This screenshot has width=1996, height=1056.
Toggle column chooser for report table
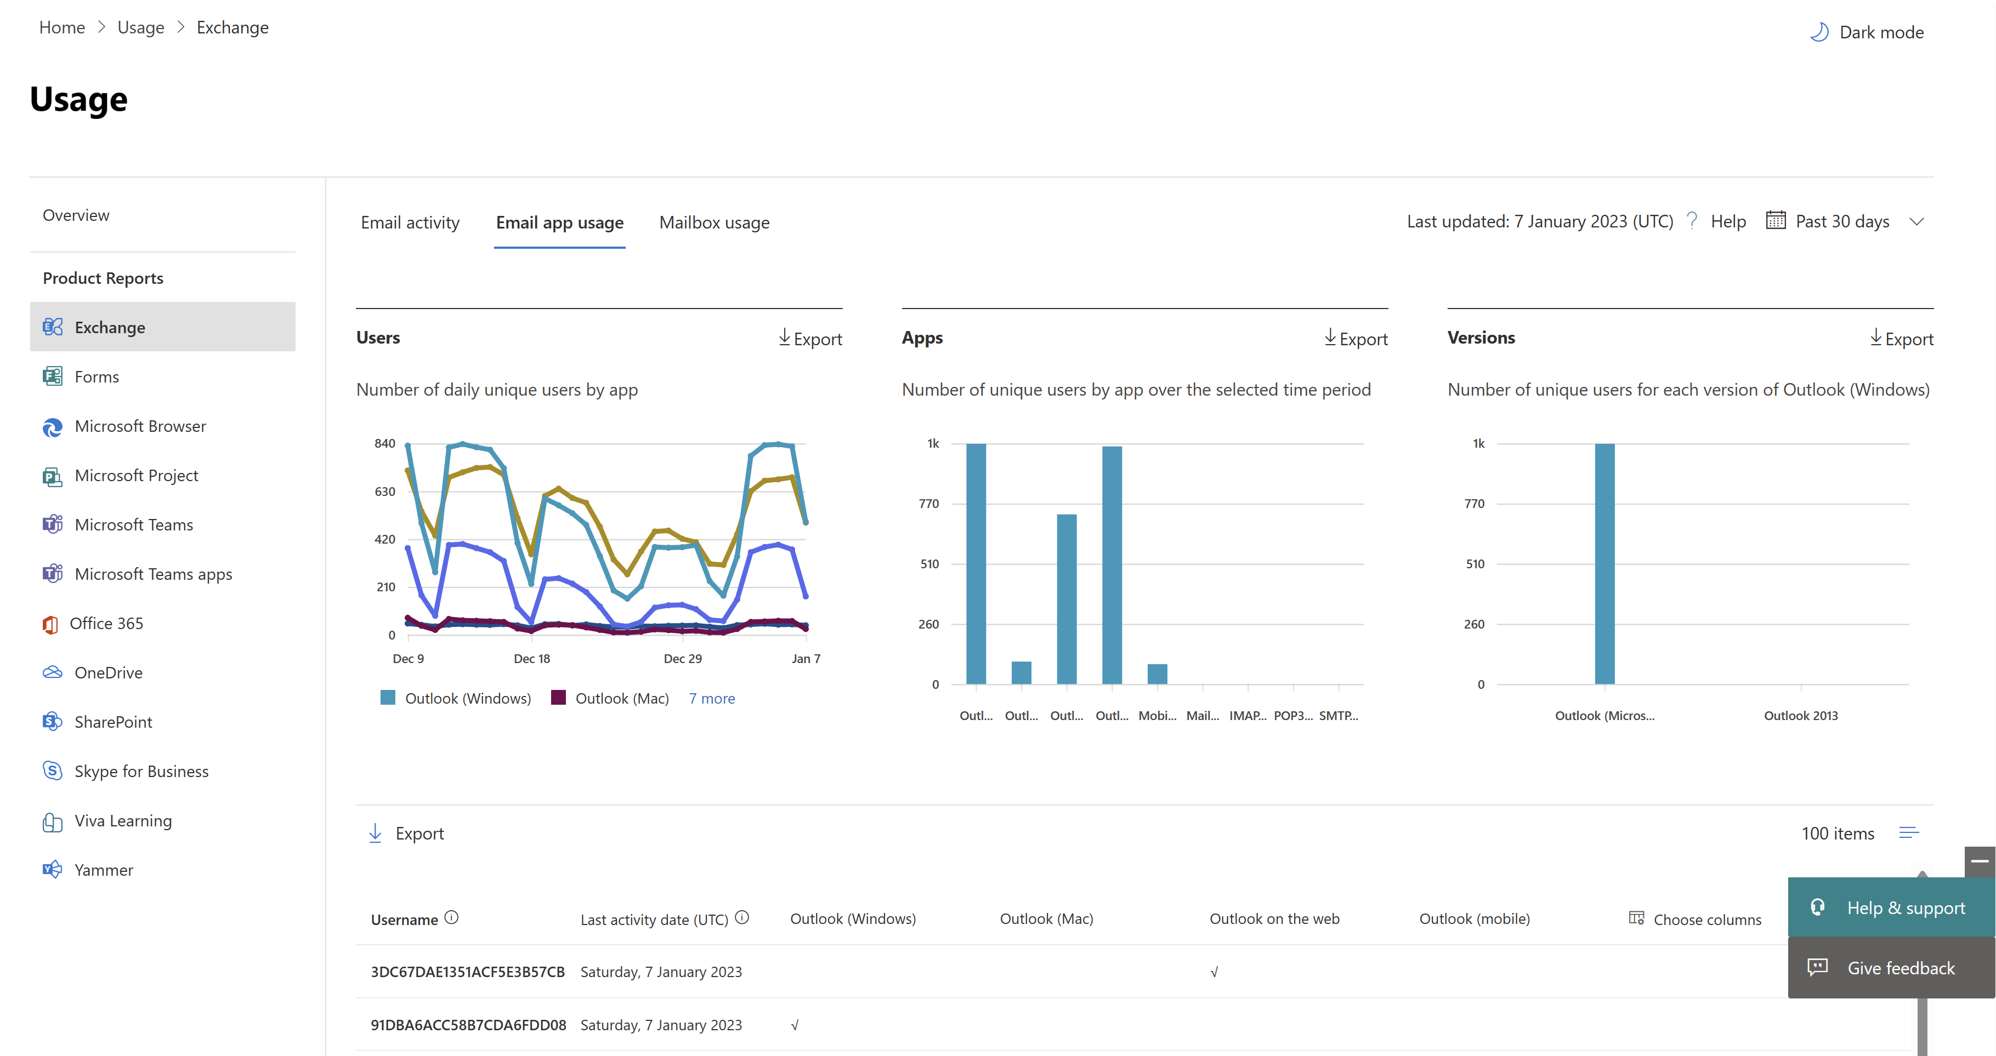point(1694,918)
